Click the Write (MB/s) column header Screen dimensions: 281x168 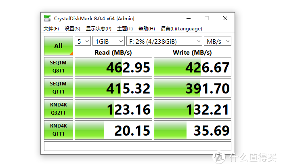192,53
